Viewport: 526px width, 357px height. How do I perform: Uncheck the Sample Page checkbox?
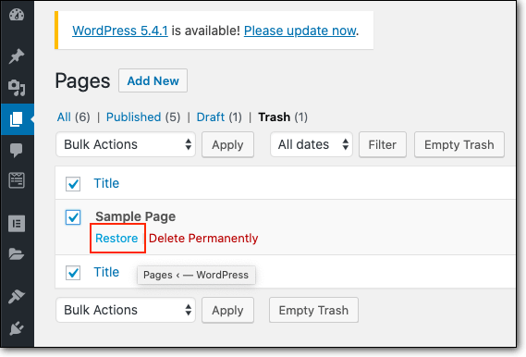click(x=73, y=217)
